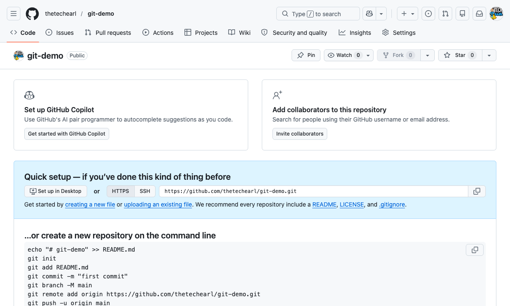Click the 'git push -u origin main' line
510x306 pixels.
point(69,303)
